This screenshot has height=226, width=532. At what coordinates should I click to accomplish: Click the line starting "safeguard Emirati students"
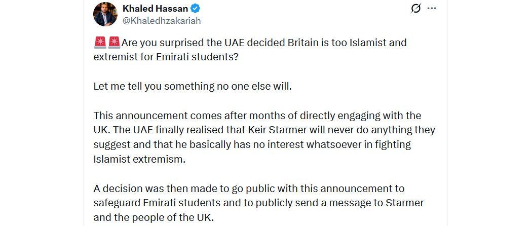pyautogui.click(x=258, y=203)
